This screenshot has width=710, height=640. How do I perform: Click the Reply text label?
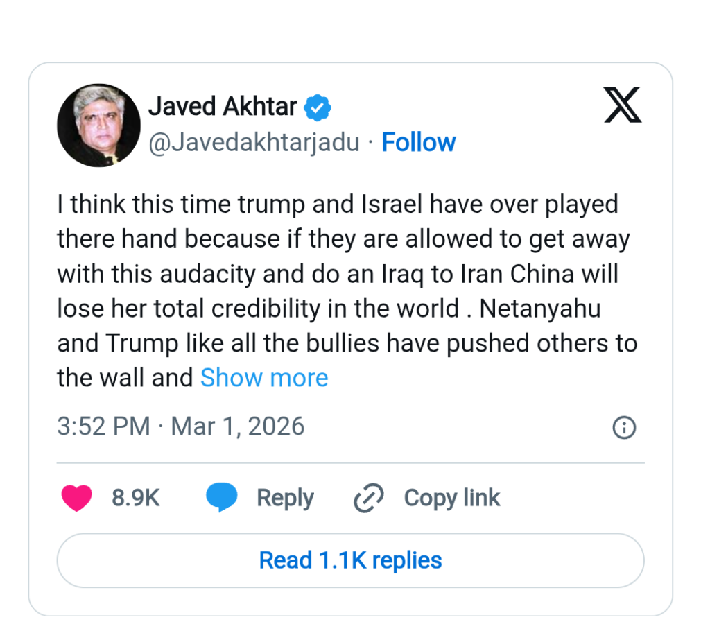coord(285,498)
